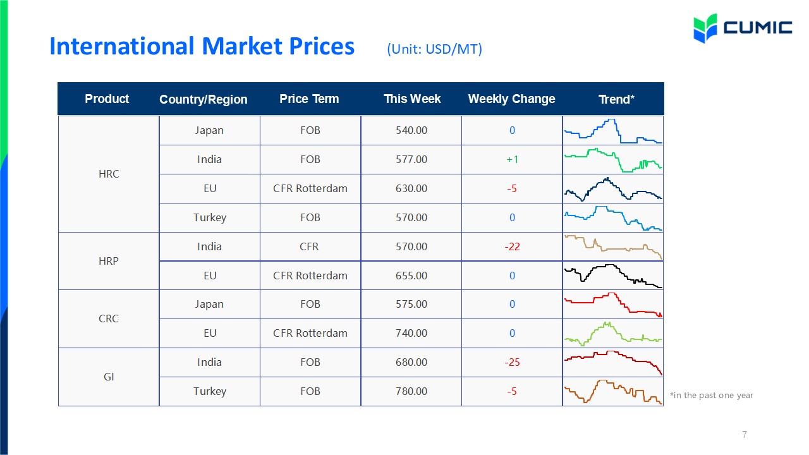Select the Trend* column header
The image size is (809, 455).
pos(616,100)
